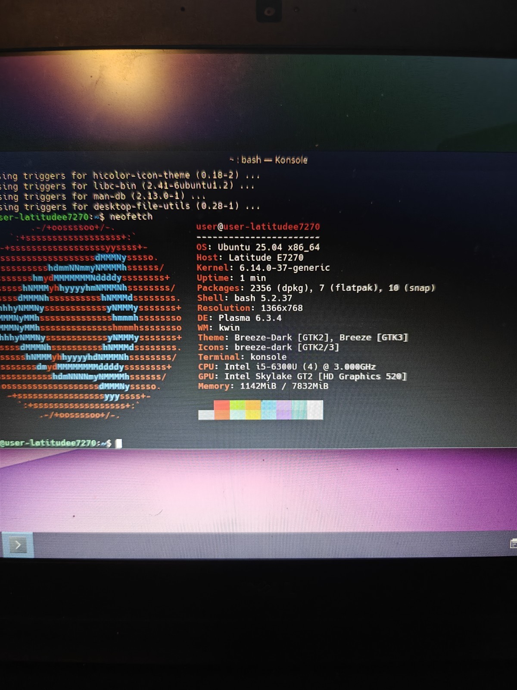Click the 'Kernel: 6.14.0-37-generic' line
Image resolution: width=517 pixels, height=690 pixels.
tap(263, 267)
